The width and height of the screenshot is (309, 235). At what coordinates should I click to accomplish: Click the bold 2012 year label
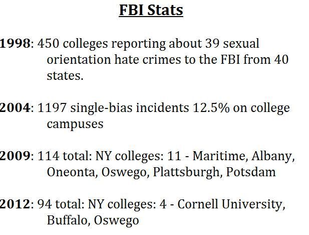click(x=15, y=204)
